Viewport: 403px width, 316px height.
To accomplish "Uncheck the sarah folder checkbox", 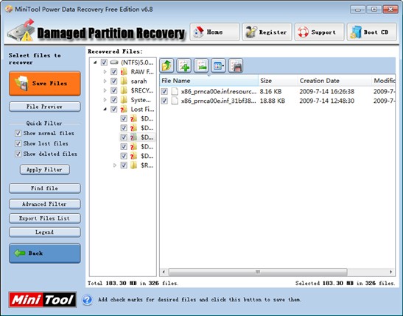I will point(114,82).
